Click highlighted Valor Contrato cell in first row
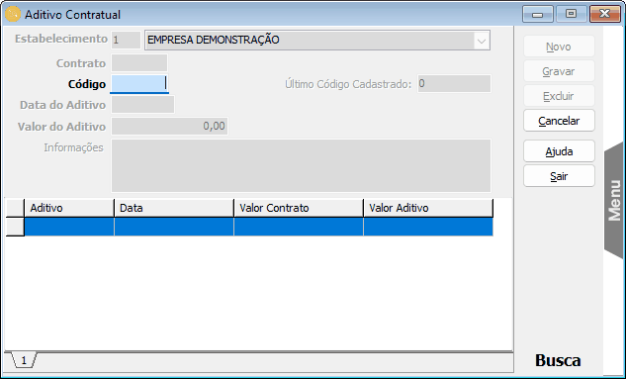The image size is (626, 379). tap(299, 227)
